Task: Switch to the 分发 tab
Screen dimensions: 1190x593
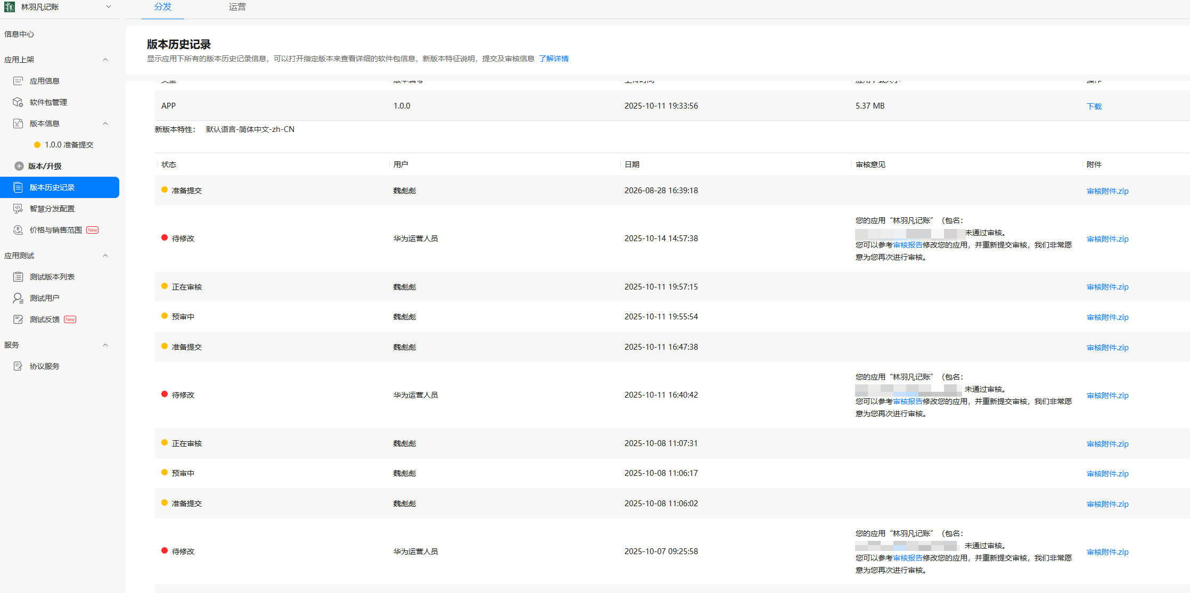Action: (x=163, y=7)
